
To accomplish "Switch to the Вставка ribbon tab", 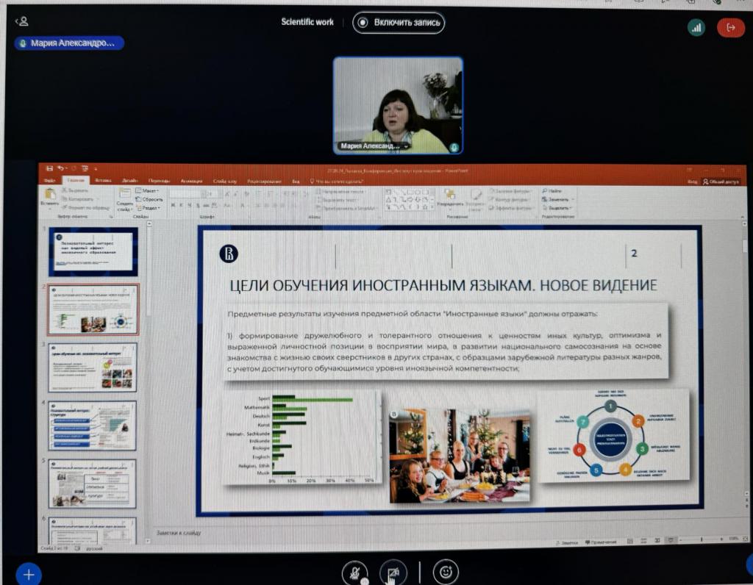I will tap(103, 180).
